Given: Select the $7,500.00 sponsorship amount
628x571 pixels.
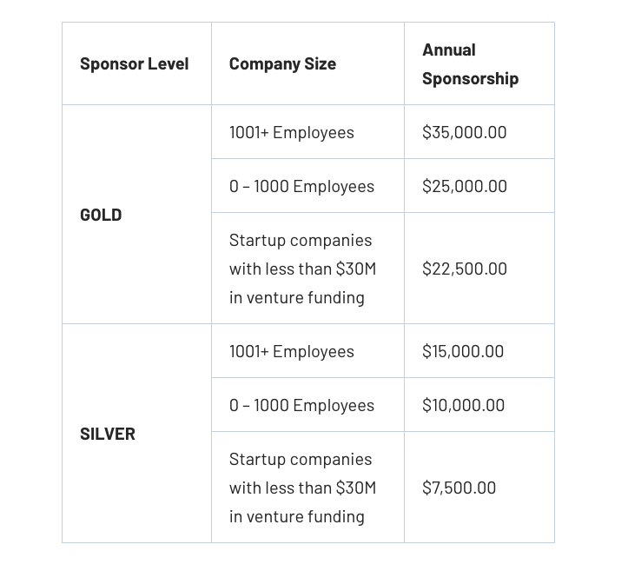Looking at the screenshot, I should [x=459, y=488].
